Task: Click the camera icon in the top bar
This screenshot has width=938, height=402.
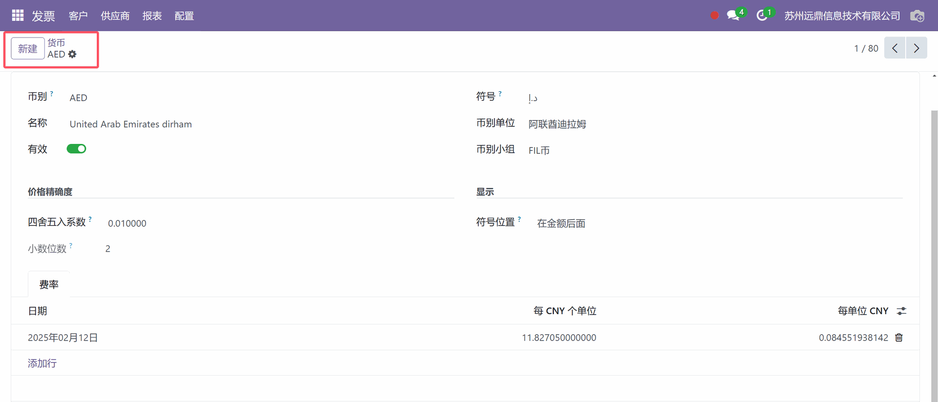Action: (917, 16)
